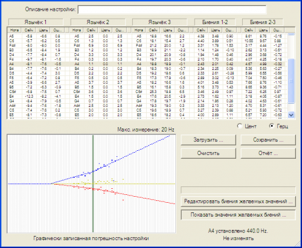Click the table scrollbar down arrow
The image size is (302, 248).
coord(291,115)
